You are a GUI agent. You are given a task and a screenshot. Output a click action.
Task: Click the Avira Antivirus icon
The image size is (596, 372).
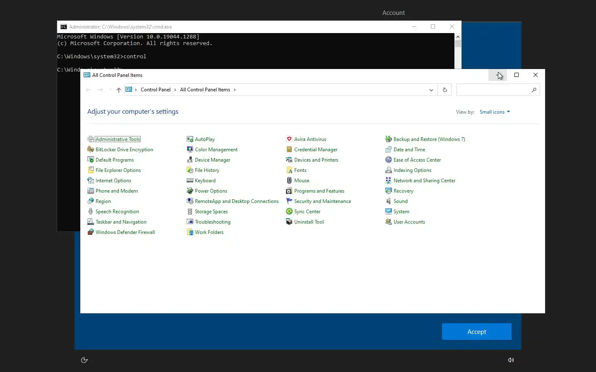point(289,139)
